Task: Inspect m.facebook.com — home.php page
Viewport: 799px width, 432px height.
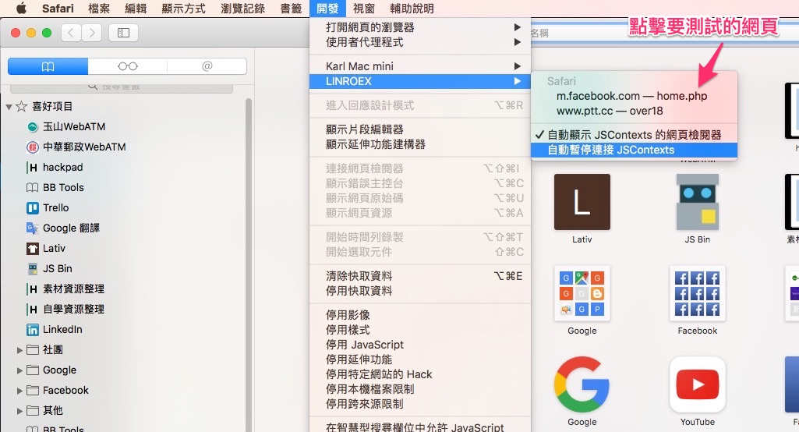Action: [634, 96]
